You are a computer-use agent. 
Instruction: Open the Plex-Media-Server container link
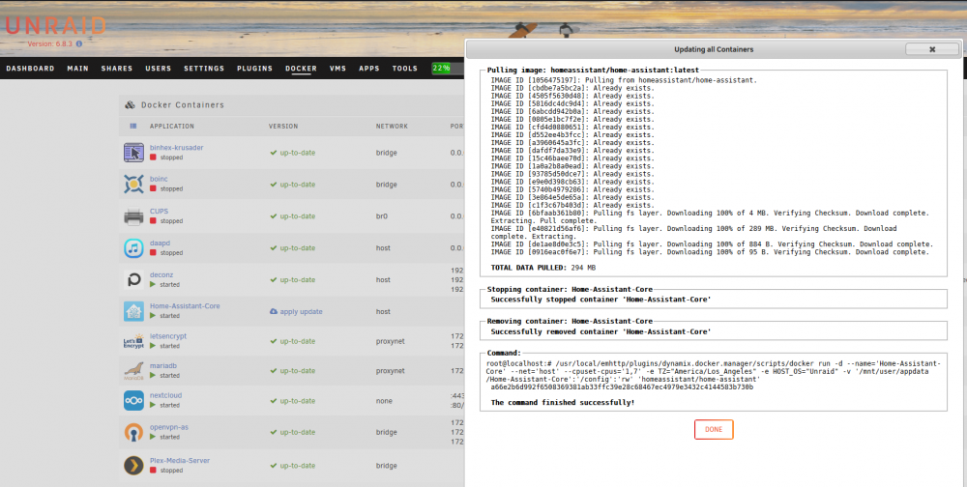(x=180, y=461)
